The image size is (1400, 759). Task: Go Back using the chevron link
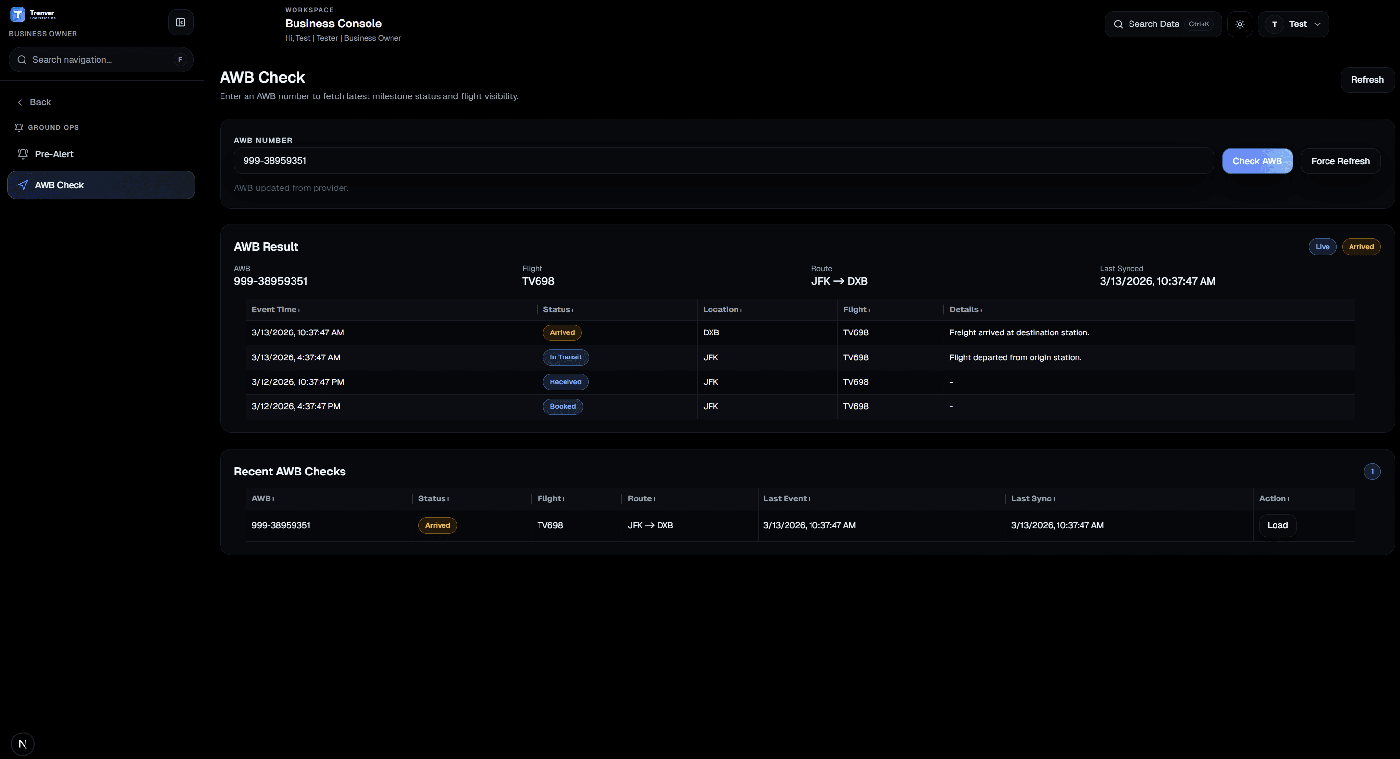click(x=34, y=102)
